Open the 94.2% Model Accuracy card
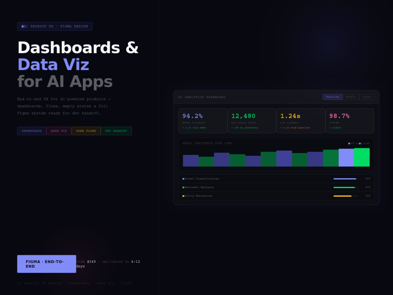393x295 pixels. tap(203, 121)
